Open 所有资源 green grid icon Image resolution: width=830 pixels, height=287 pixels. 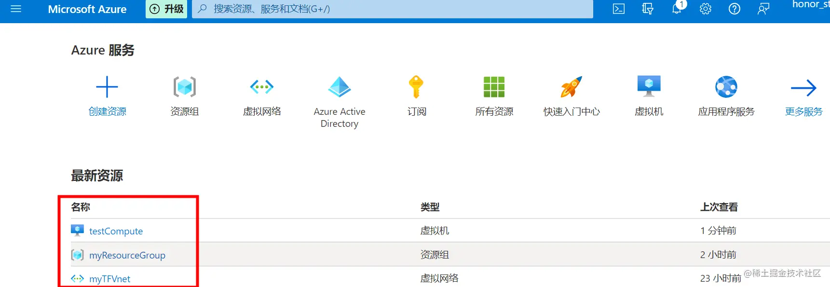(494, 87)
